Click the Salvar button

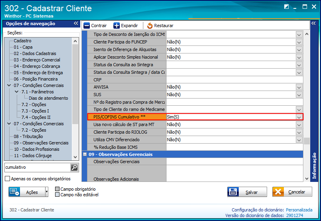pyautogui.click(x=247, y=192)
